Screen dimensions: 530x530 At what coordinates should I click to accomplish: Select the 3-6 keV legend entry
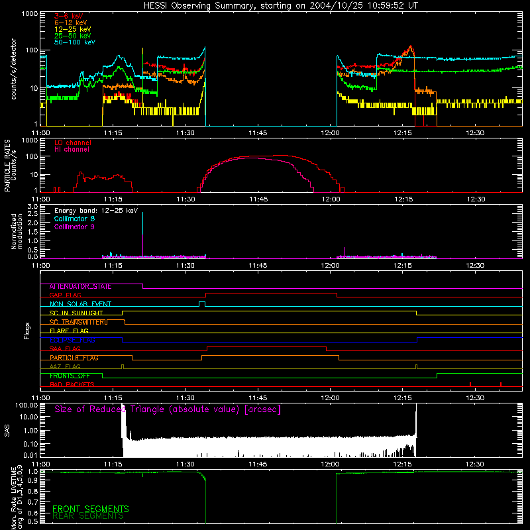click(x=68, y=16)
